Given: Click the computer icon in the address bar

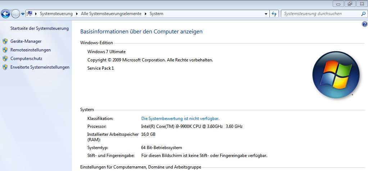Looking at the screenshot, I should [29, 14].
